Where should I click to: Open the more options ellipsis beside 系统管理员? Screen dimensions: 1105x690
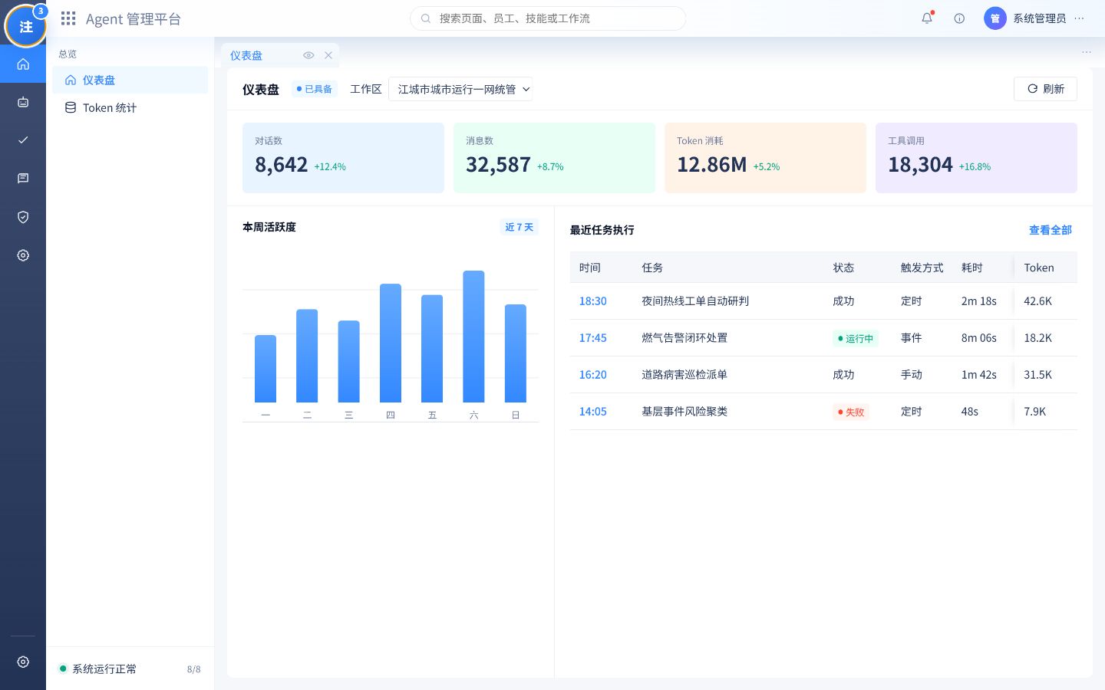(x=1079, y=18)
